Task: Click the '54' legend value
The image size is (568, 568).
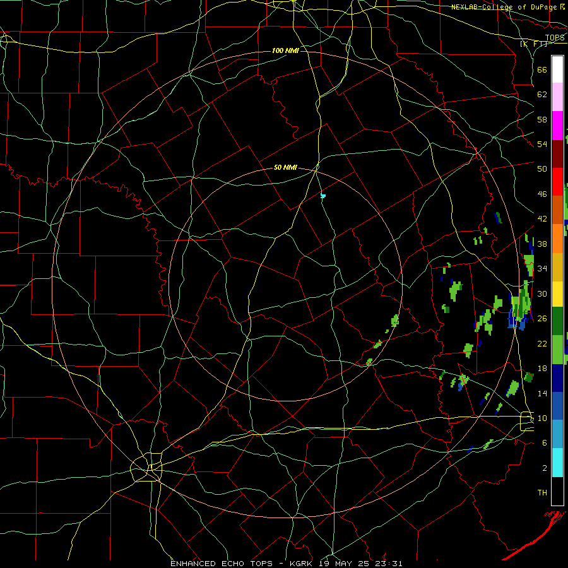Action: coord(542,145)
